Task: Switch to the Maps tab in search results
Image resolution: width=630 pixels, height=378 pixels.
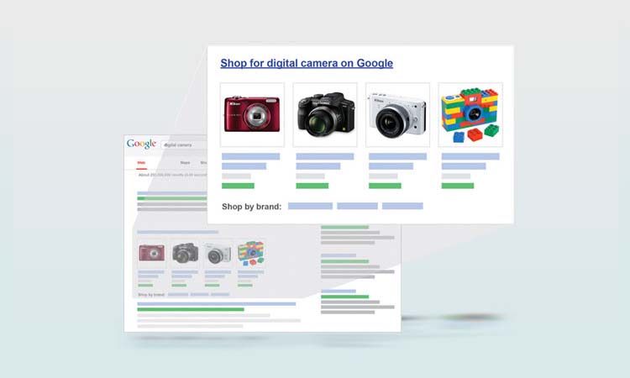Action: (184, 162)
